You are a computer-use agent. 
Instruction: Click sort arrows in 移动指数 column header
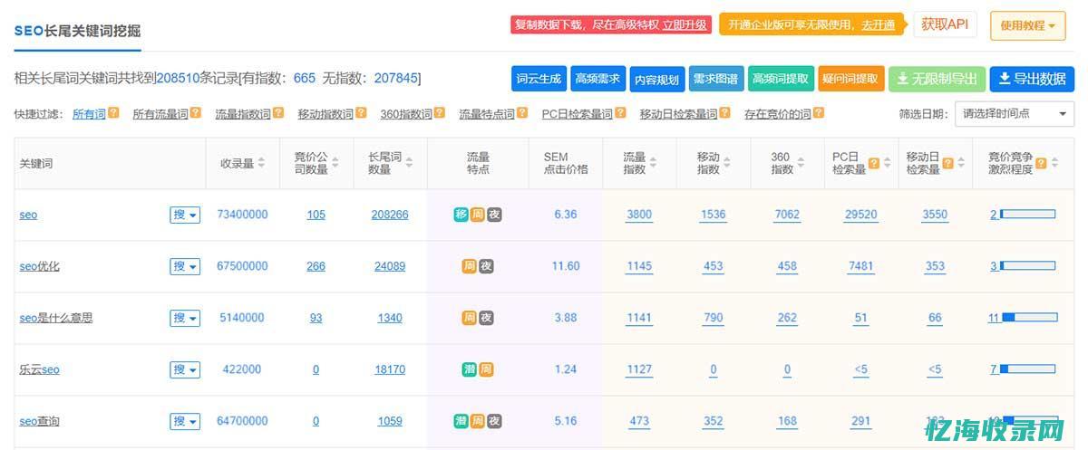729,163
